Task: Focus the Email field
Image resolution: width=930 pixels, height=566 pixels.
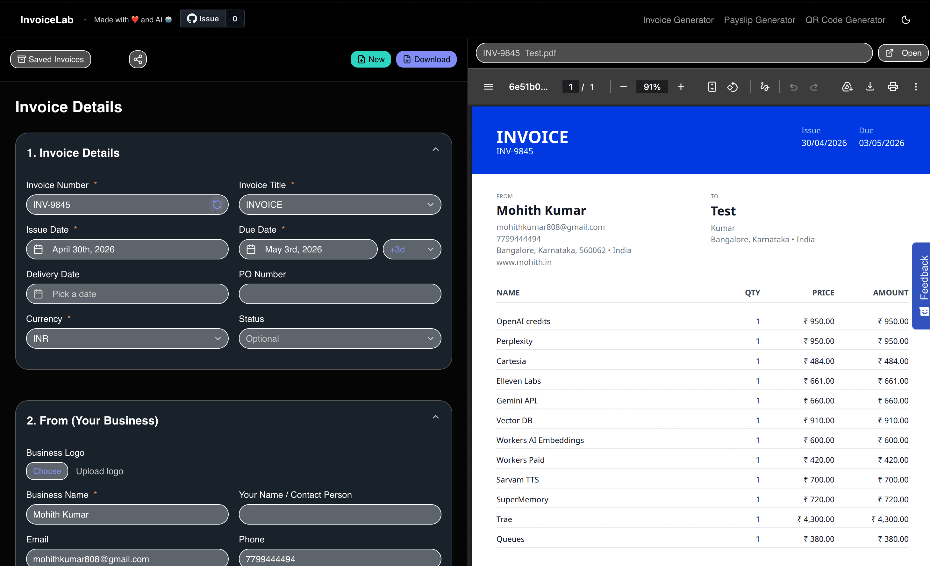Action: [x=127, y=558]
